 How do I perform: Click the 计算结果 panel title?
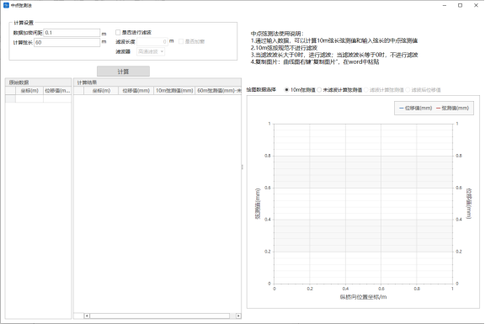point(87,82)
